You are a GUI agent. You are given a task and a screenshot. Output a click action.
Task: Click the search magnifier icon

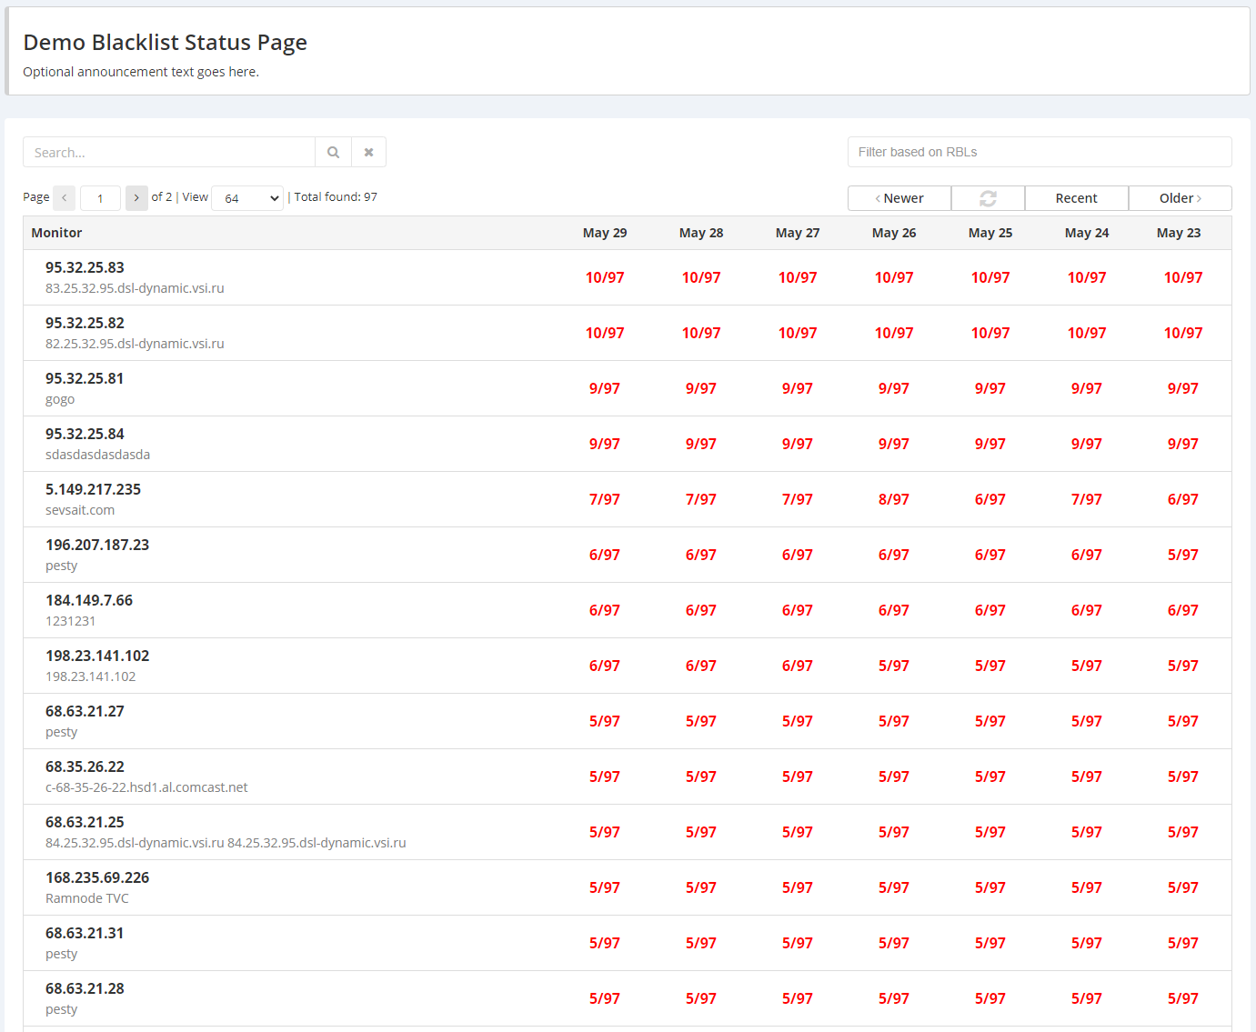[x=333, y=153]
